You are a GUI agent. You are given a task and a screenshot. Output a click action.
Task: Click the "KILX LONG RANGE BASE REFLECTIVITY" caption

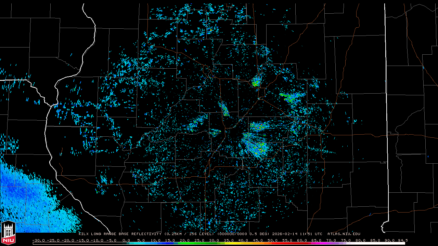tap(120, 234)
